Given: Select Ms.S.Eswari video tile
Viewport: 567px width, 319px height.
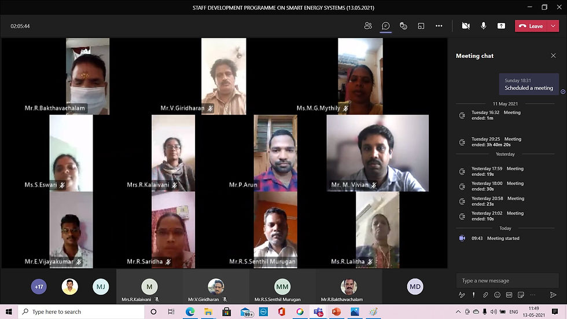Looking at the screenshot, I should coord(71,153).
